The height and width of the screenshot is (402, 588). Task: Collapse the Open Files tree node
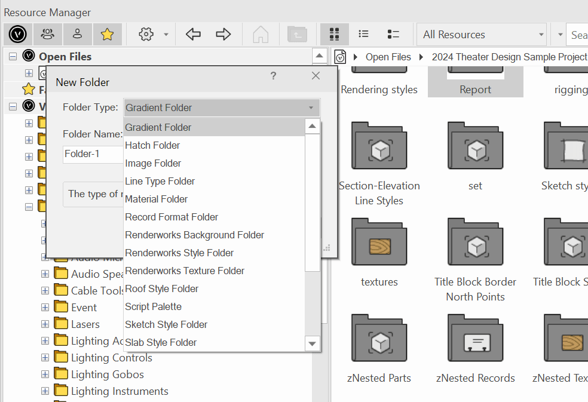point(13,56)
